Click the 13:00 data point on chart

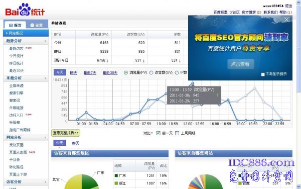point(193,83)
